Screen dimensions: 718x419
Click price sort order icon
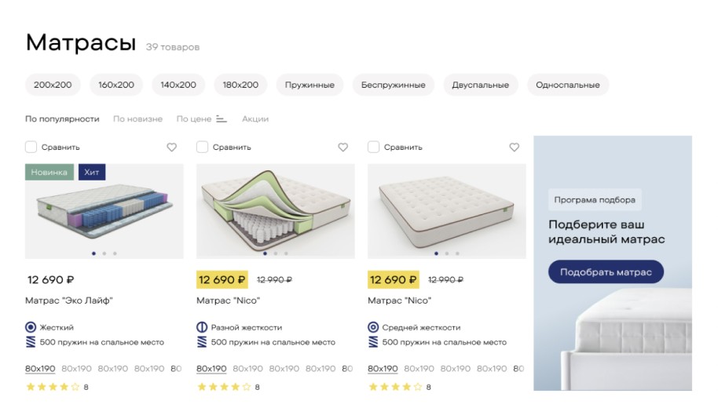click(x=222, y=119)
